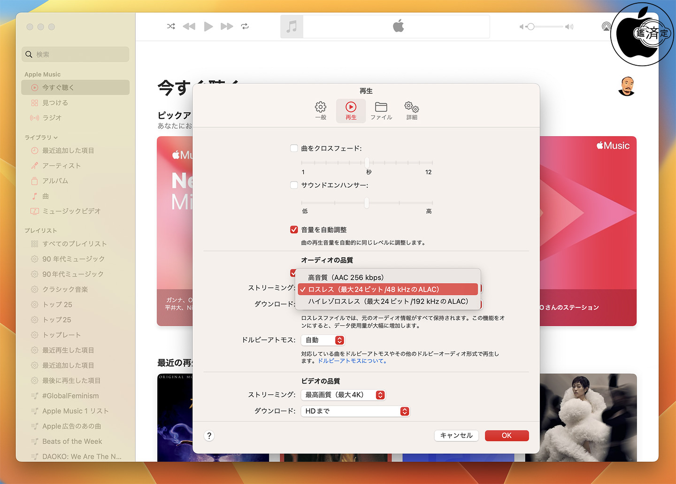Image resolution: width=676 pixels, height=484 pixels.
Task: Toggle repeat mode icon
Action: [x=245, y=26]
